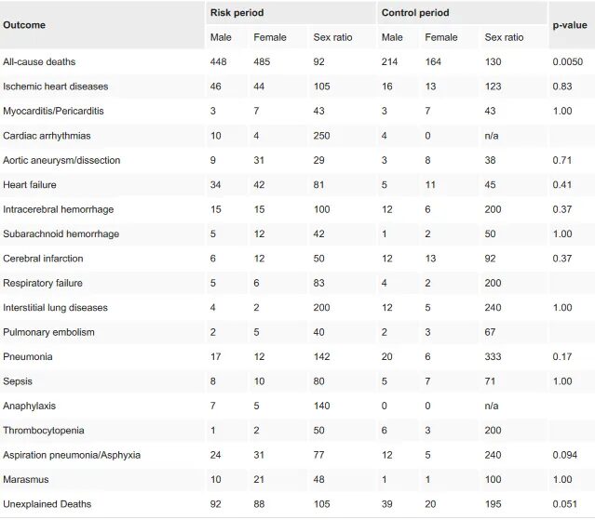Click the Unexplained Deaths row label

tap(47, 504)
